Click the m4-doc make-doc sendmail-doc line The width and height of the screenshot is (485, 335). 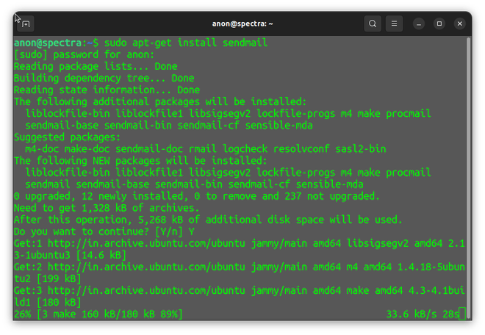pos(205,149)
